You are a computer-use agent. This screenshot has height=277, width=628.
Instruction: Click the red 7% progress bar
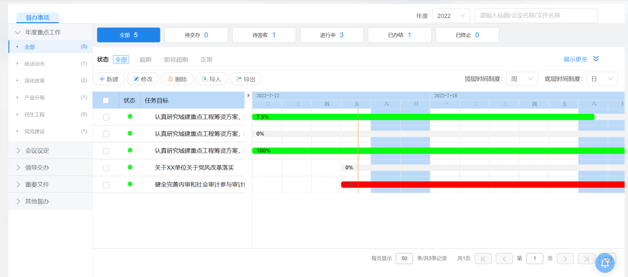[x=483, y=184]
